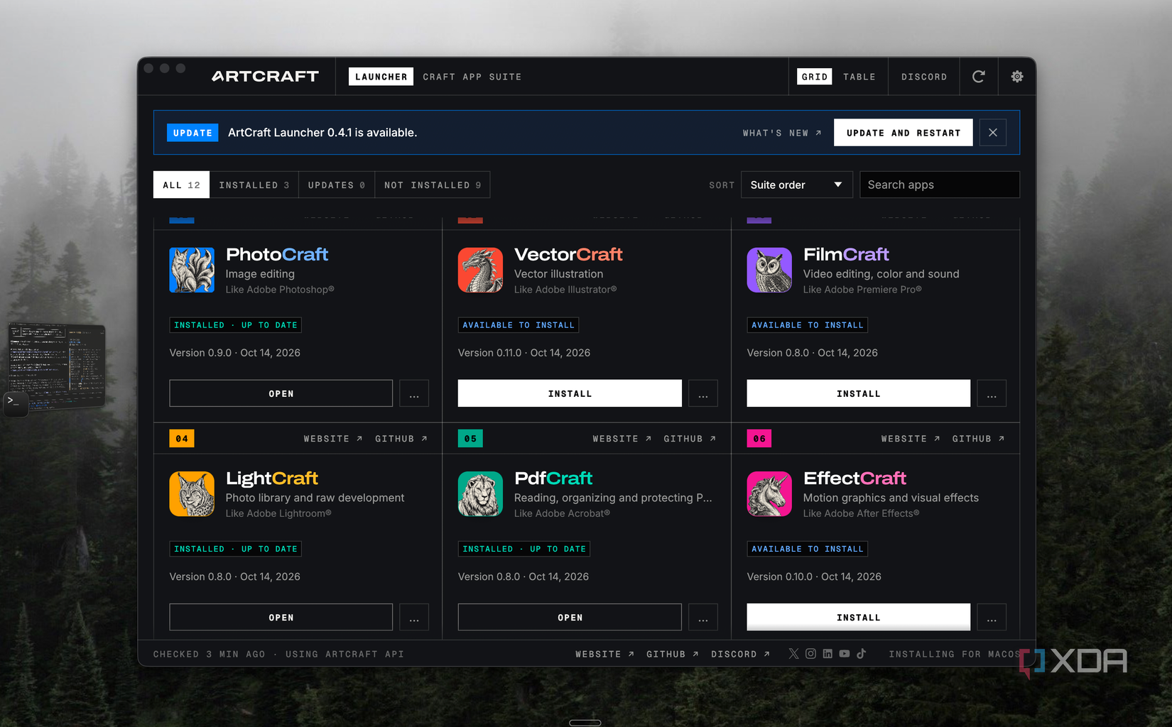This screenshot has height=727, width=1172.
Task: Click the VectorCraft dragon app icon
Action: (x=480, y=270)
